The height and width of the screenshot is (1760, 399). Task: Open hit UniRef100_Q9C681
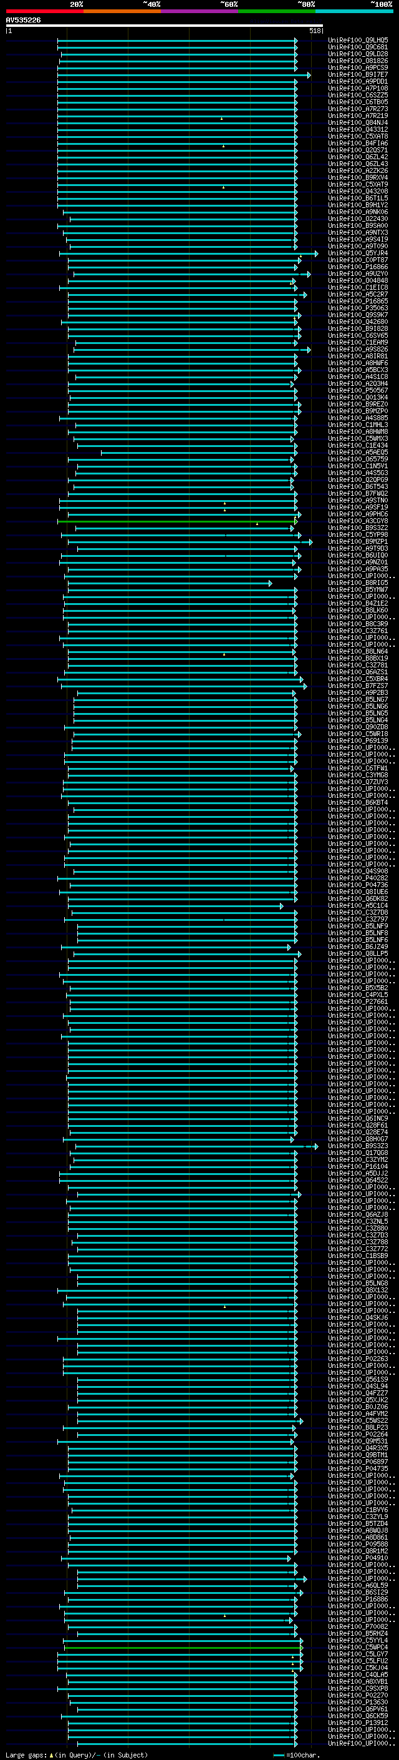[358, 47]
